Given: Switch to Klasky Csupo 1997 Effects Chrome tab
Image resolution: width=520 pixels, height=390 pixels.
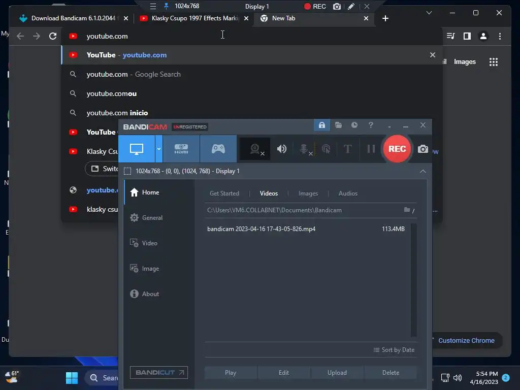Looking at the screenshot, I should pos(194,18).
